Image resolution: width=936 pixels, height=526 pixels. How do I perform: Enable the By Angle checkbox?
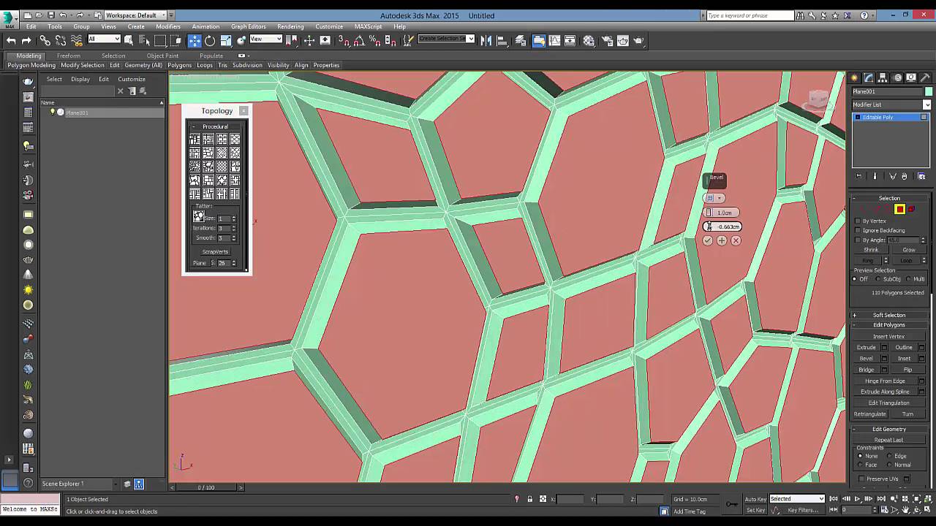(858, 240)
